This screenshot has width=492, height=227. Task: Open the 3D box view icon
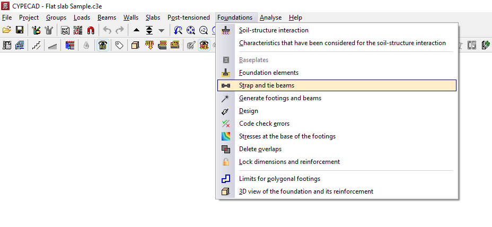tap(135, 45)
